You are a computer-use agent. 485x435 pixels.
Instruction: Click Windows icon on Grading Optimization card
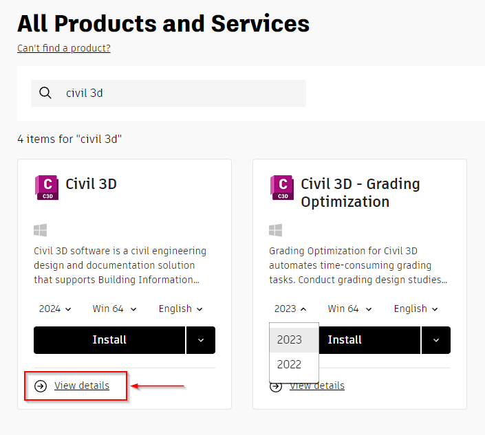point(276,230)
